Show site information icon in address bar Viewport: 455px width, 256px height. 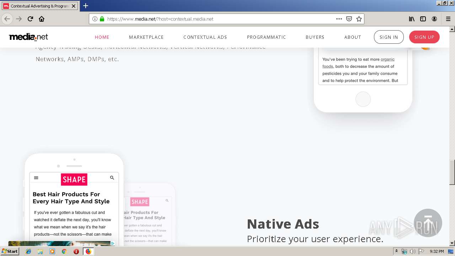(95, 19)
